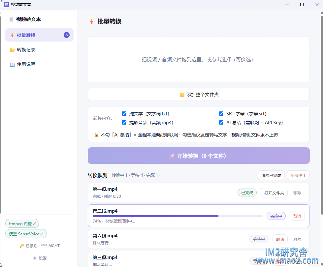Click 完成 · 耗时 0:30 text

pyautogui.click(x=107, y=196)
